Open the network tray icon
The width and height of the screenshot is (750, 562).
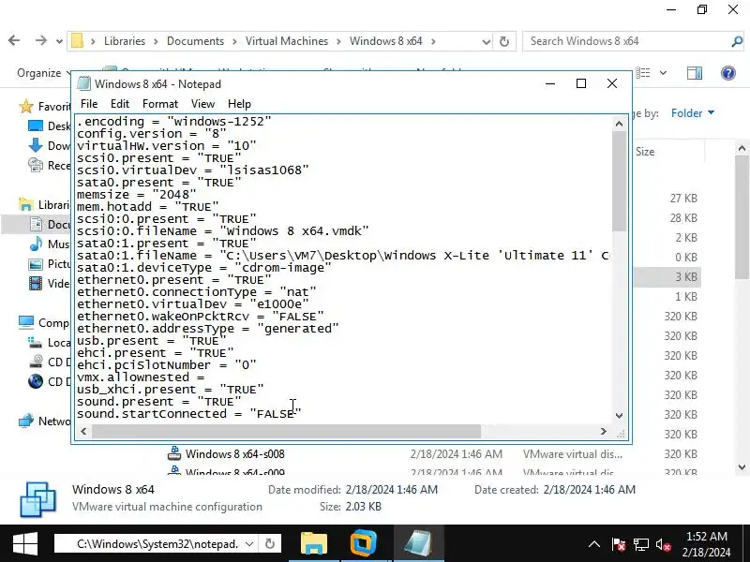(x=641, y=544)
